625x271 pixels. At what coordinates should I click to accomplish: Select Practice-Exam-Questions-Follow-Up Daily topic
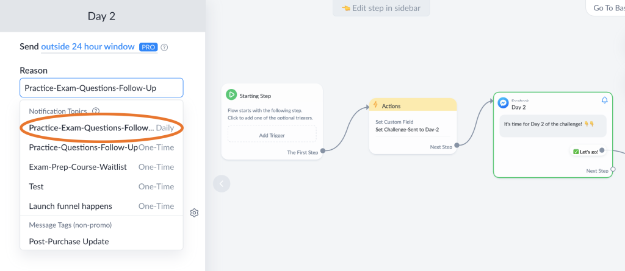(x=101, y=128)
